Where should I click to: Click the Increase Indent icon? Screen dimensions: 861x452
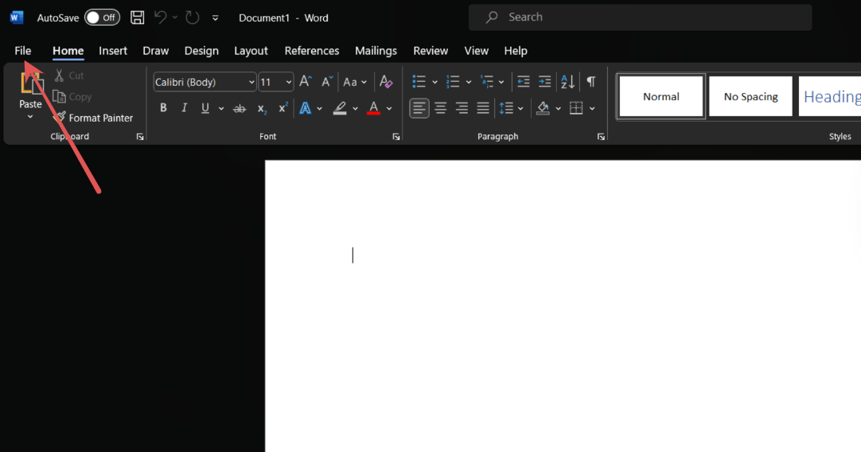pos(544,82)
